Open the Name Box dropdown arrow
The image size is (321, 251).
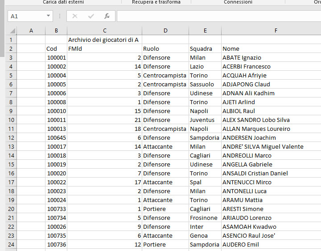tap(49, 16)
